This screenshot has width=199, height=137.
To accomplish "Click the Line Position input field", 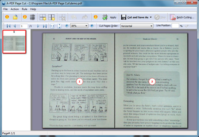I will [175, 26].
